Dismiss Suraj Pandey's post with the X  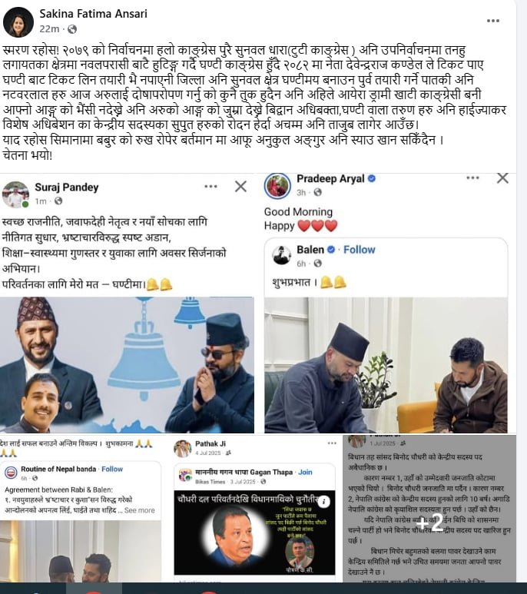point(240,187)
